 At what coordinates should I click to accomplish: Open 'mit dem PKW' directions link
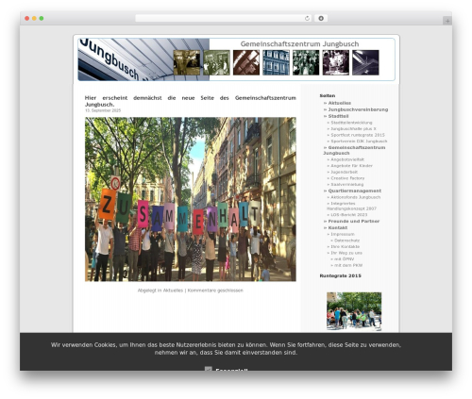[348, 266]
